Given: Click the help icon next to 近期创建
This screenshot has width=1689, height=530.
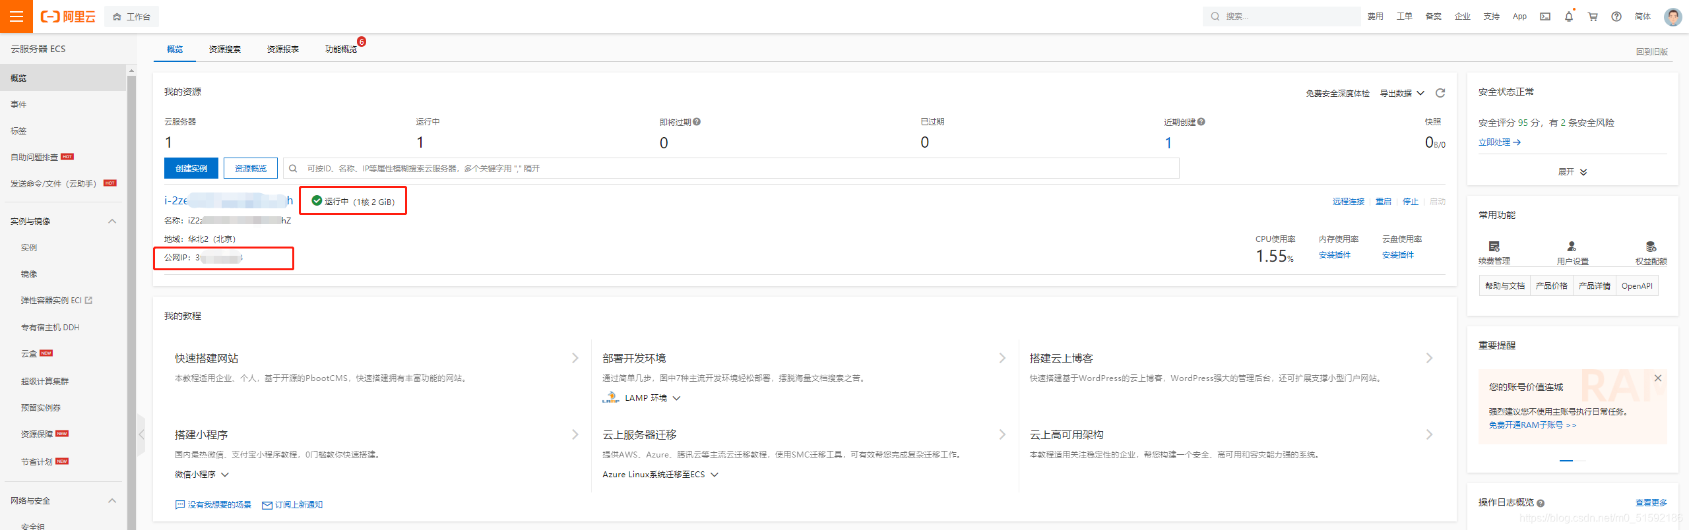Looking at the screenshot, I should click(x=1201, y=122).
